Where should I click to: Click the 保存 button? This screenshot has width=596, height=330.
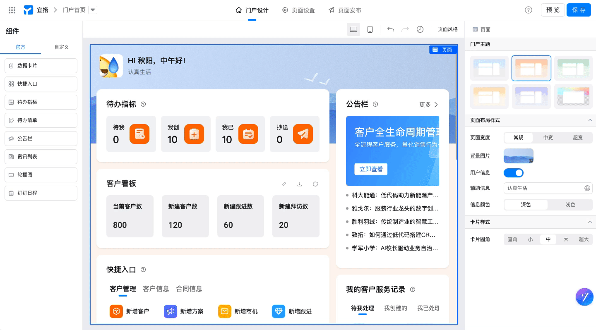point(579,10)
